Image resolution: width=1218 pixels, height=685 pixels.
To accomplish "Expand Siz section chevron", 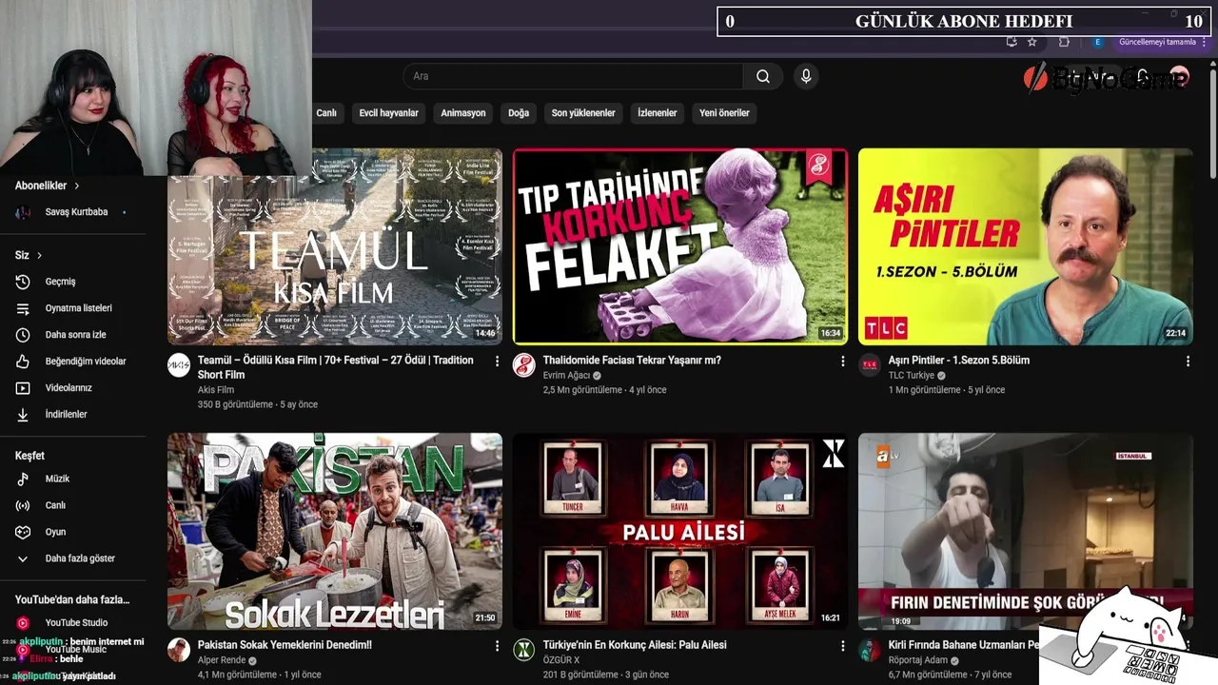I will pyautogui.click(x=39, y=255).
